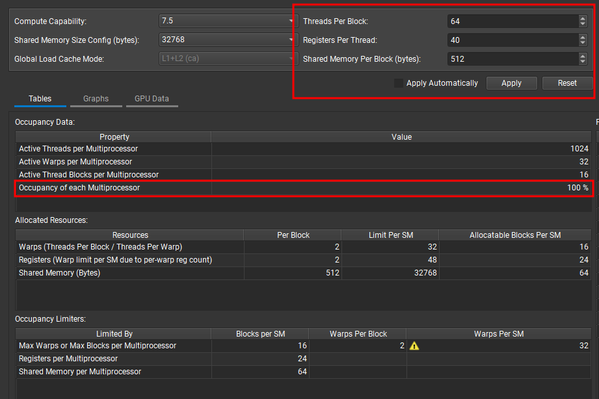Image resolution: width=599 pixels, height=399 pixels.
Task: Decrease Registers Per Thread with down arrow
Action: tap(583, 43)
